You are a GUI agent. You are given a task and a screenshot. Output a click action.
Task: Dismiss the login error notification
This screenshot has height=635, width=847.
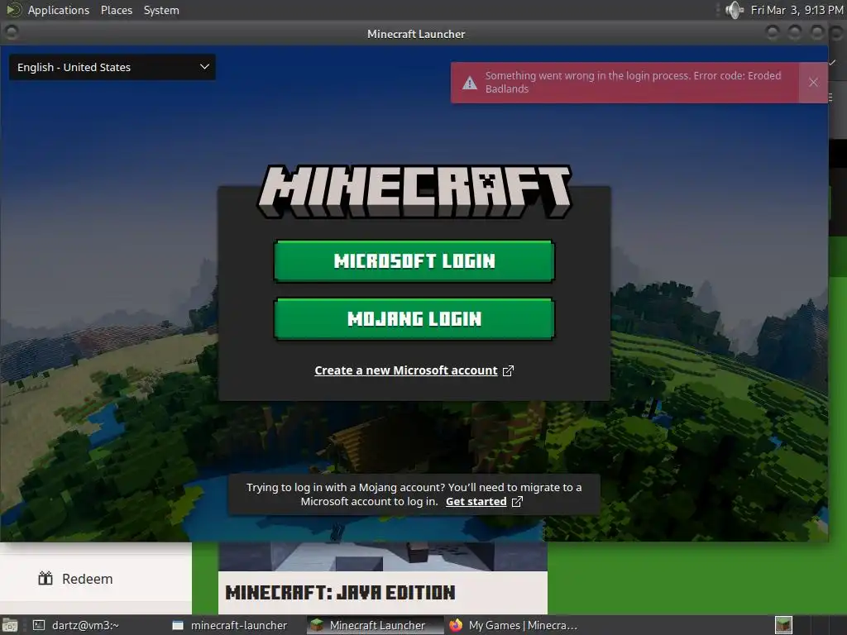813,83
